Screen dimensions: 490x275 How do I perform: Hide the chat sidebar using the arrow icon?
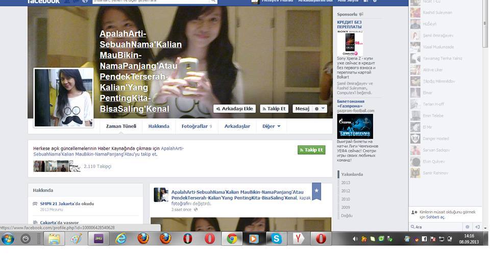477,227
